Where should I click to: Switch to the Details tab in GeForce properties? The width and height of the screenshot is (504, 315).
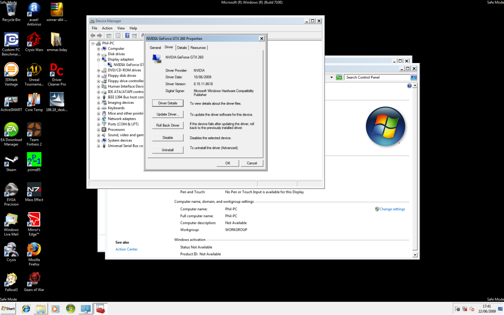pos(182,47)
